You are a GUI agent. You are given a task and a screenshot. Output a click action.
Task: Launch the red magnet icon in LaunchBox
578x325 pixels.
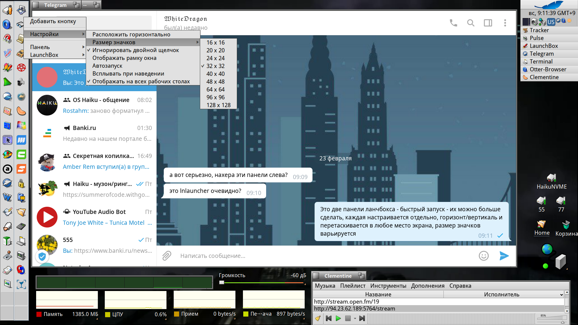click(x=7, y=39)
